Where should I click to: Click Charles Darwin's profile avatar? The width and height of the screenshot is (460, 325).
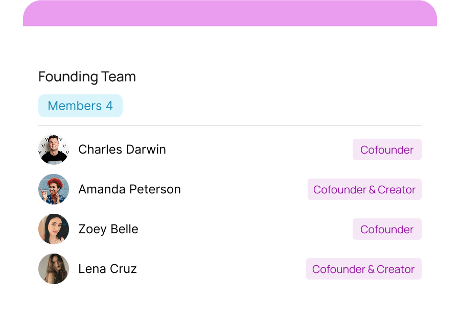pyautogui.click(x=54, y=149)
